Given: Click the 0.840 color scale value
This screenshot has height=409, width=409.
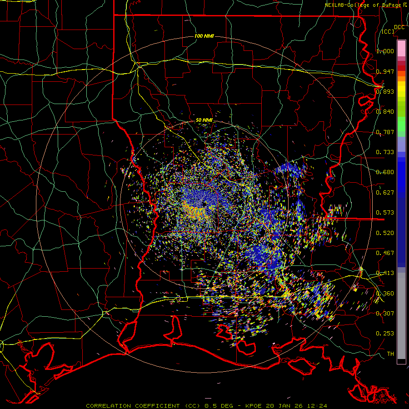Looking at the screenshot, I should (385, 112).
